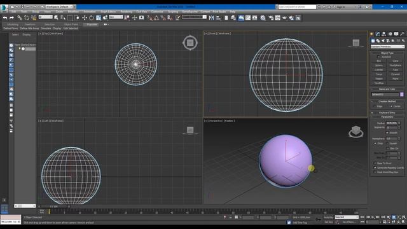Click the Align tool icon
The width and height of the screenshot is (407, 229).
click(x=218, y=18)
